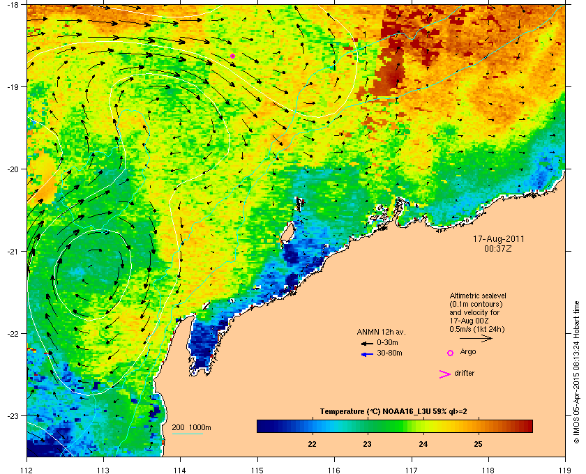Click the IMOS copyright timestamp text
Screen dimensions: 586x474
576,372
